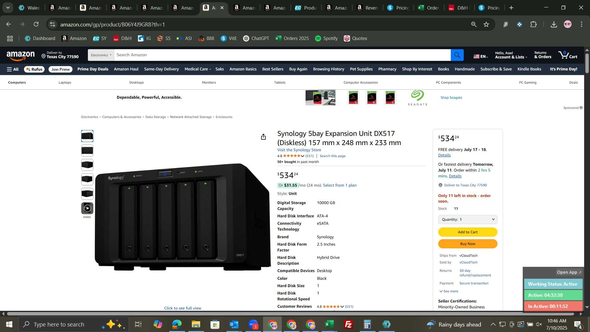The image size is (590, 332).
Task: Click the Join Prime button
Action: (61, 69)
